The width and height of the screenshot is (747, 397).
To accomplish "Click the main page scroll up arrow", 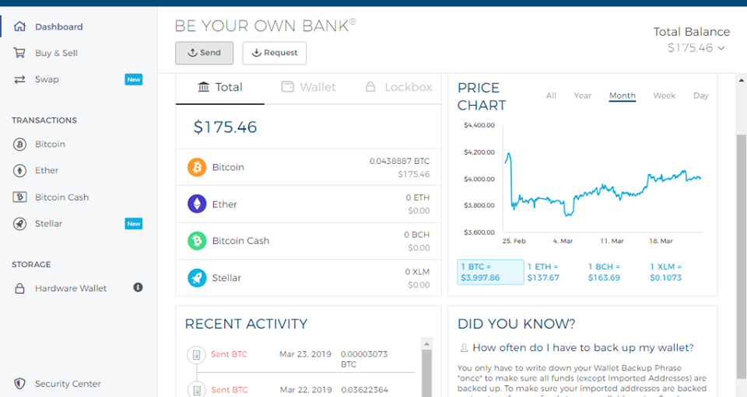I will coord(742,80).
